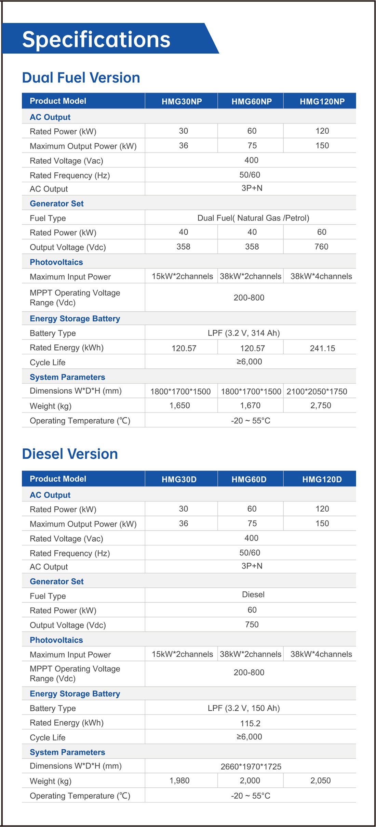Click the 241.15 rated energy value

322,348
